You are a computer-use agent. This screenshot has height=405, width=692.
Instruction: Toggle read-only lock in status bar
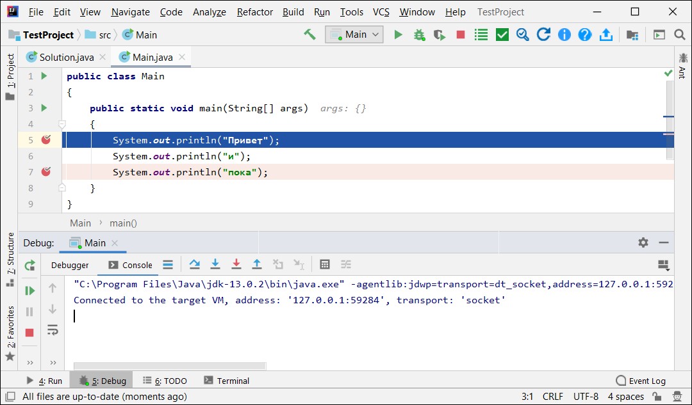(x=656, y=396)
